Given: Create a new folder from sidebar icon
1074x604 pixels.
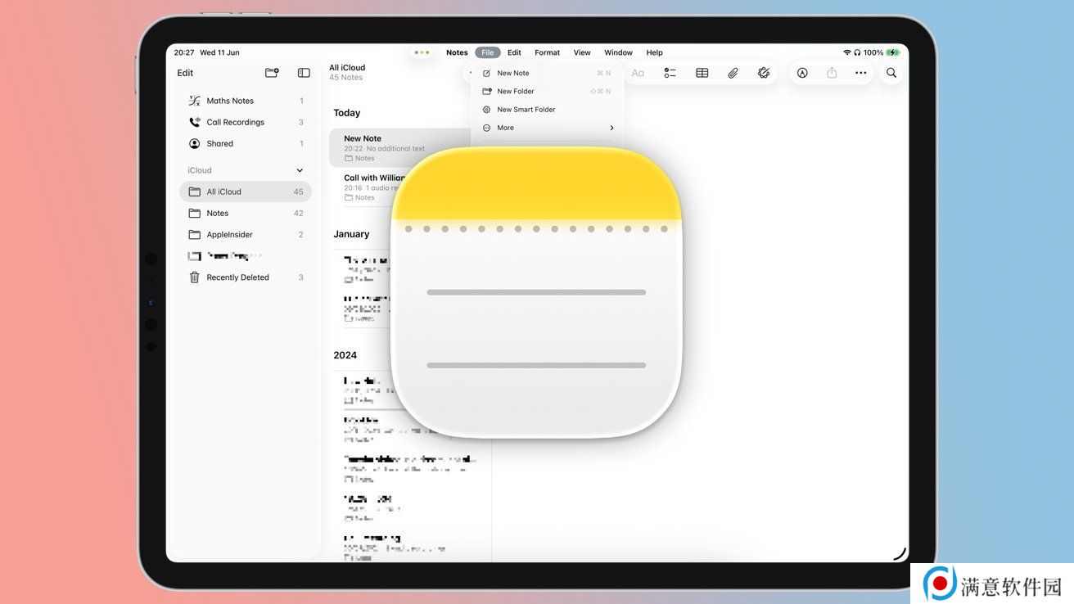Looking at the screenshot, I should tap(272, 73).
